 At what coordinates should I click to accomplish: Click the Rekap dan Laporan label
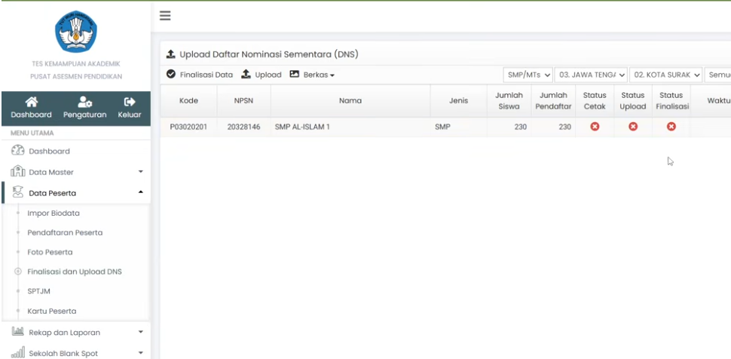pyautogui.click(x=64, y=333)
